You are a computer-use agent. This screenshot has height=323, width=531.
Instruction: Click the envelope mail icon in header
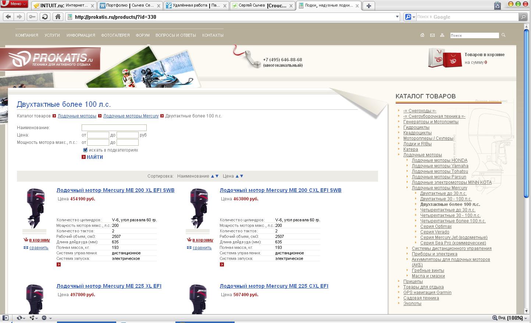tap(432, 35)
